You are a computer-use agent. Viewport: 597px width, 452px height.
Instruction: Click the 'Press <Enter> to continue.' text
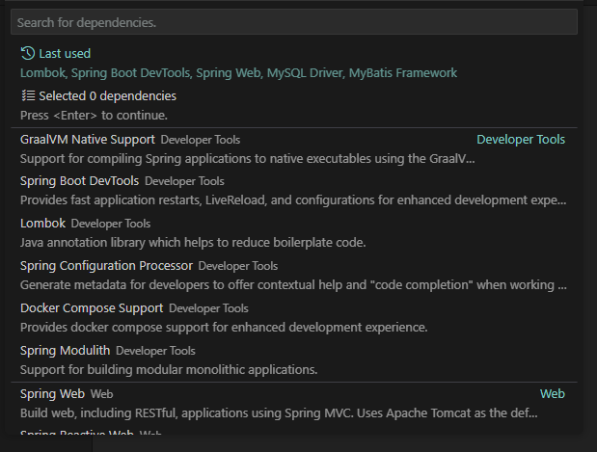point(94,116)
